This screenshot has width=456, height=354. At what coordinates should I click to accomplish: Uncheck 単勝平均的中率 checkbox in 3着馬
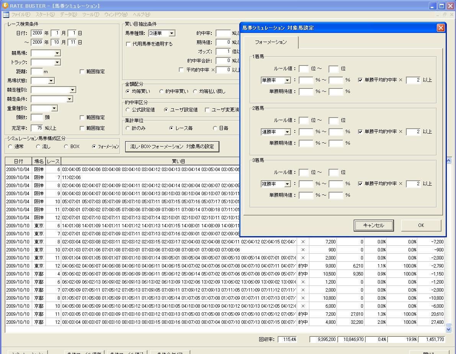click(360, 184)
